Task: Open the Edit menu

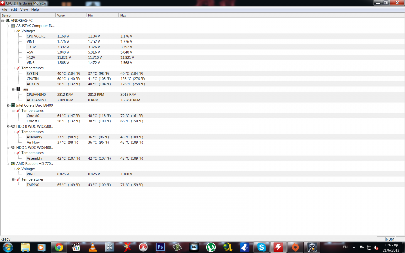Action: pos(14,10)
